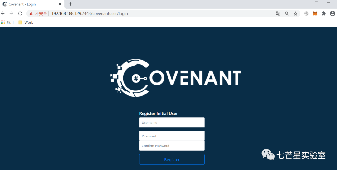Screen dimensions: 337x170
Task: Bookmark this page with the star icon
Action: pyautogui.click(x=295, y=13)
